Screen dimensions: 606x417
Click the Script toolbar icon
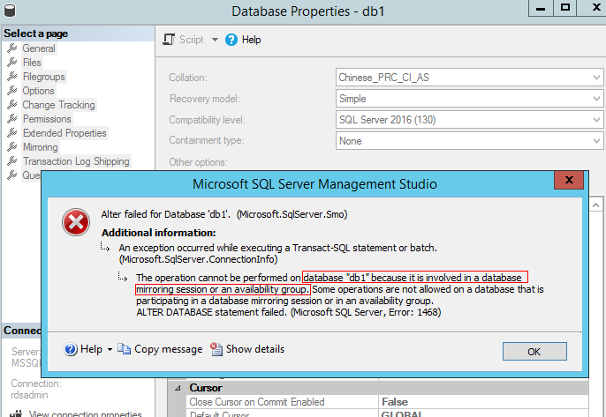169,40
